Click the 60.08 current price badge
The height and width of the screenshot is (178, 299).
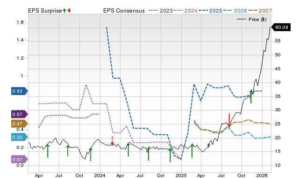click(281, 27)
